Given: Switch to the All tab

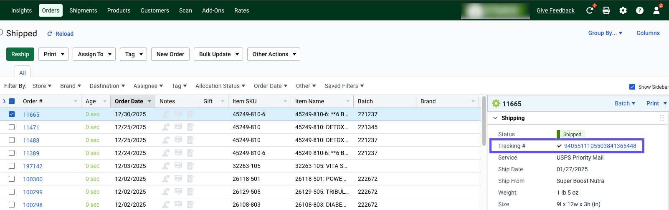Looking at the screenshot, I should (x=23, y=72).
